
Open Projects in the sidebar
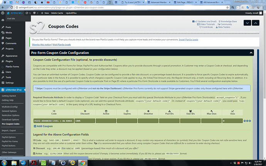coord(9,49)
